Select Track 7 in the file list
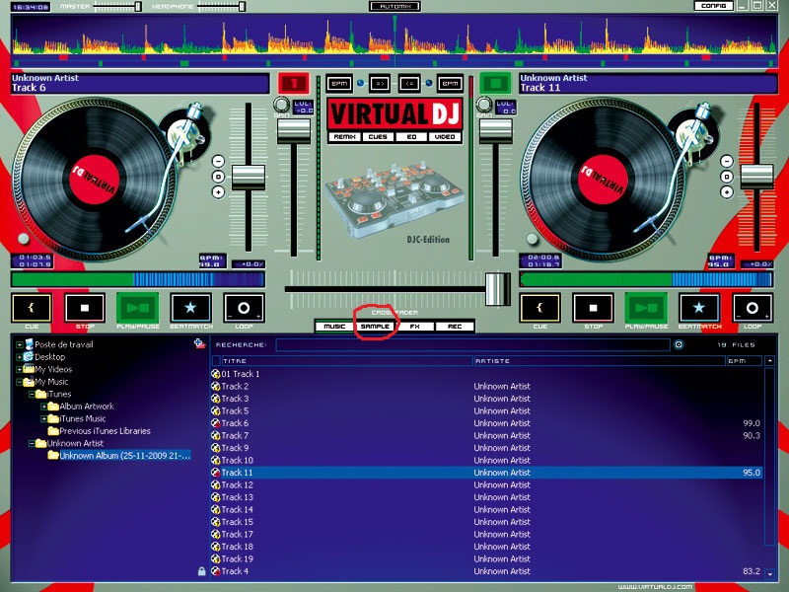The width and height of the screenshot is (789, 592). 486,435
